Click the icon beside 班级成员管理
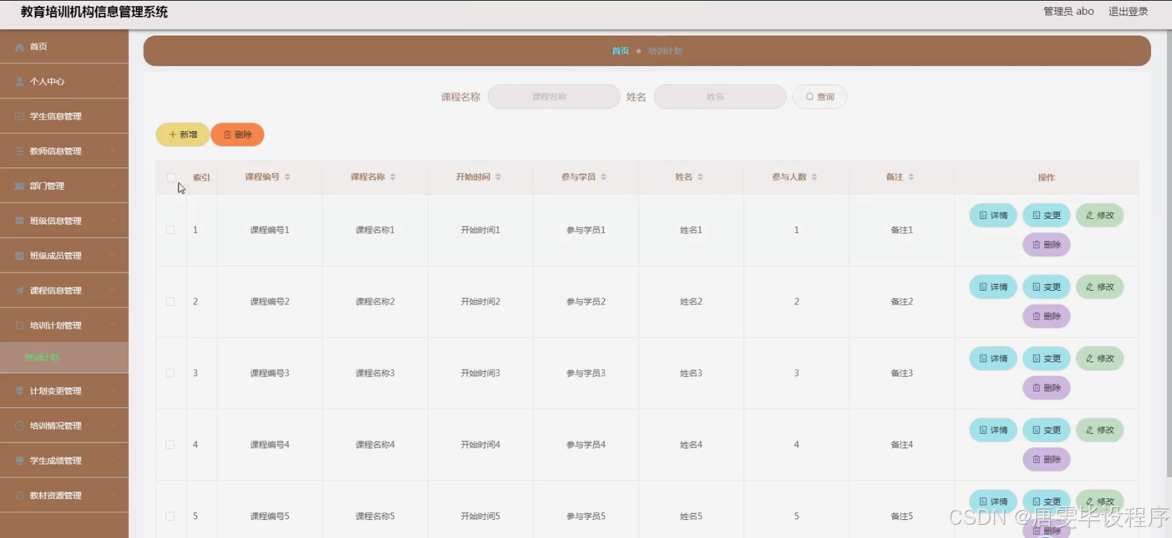The width and height of the screenshot is (1172, 538). [x=20, y=256]
